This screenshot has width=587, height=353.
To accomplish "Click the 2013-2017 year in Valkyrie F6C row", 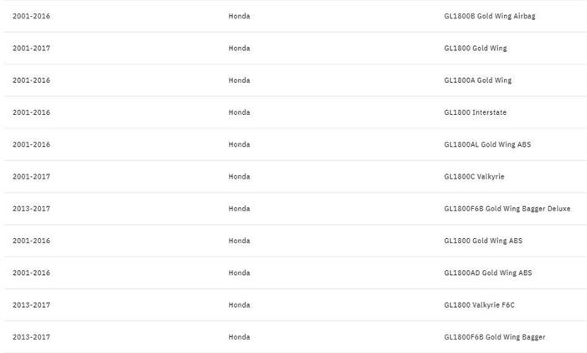I will coord(31,305).
